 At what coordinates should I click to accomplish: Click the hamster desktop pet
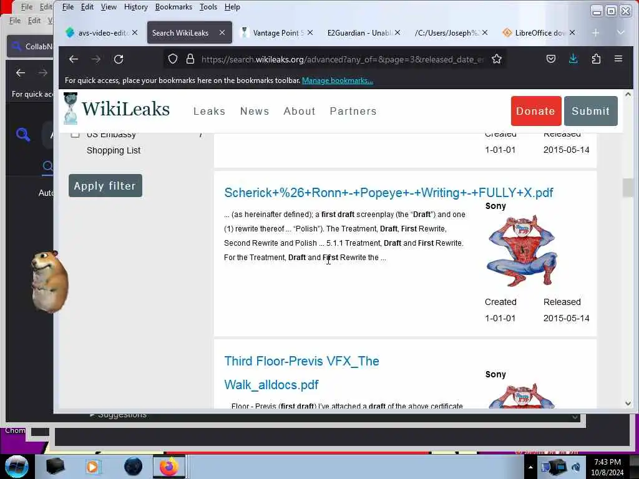pyautogui.click(x=50, y=281)
